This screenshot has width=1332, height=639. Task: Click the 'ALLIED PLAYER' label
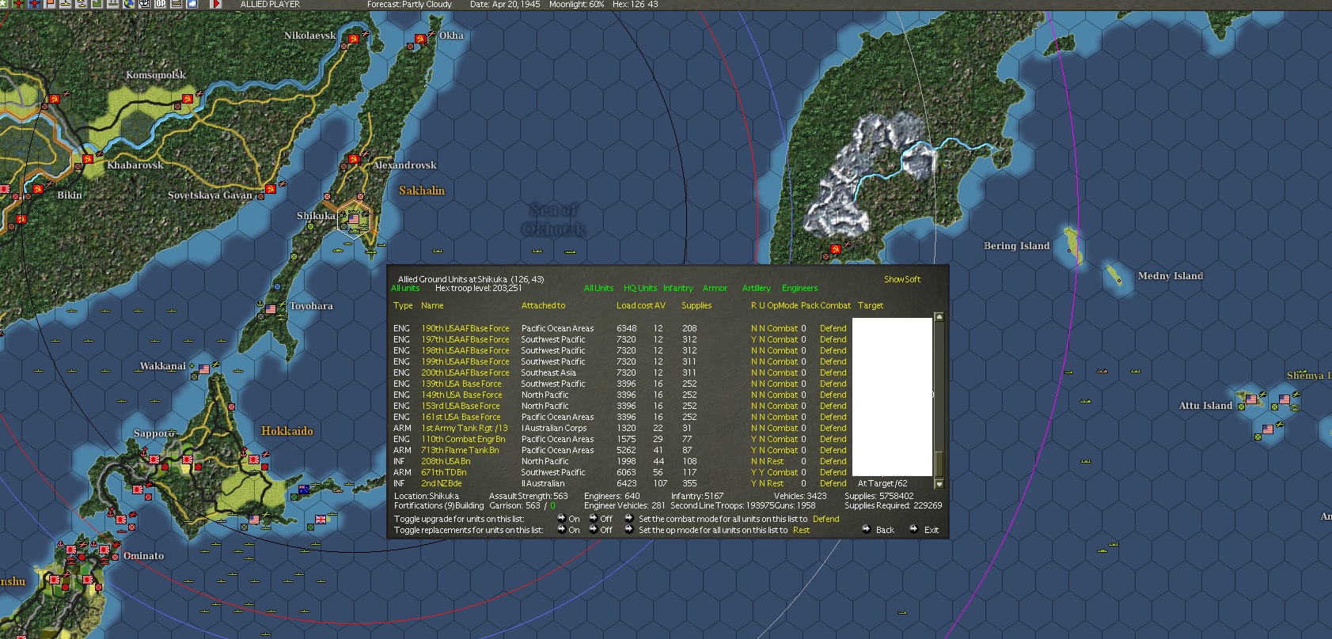(270, 4)
